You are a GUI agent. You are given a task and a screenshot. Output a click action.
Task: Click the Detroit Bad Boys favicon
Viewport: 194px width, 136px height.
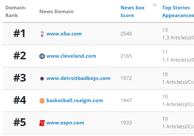coord(42,78)
